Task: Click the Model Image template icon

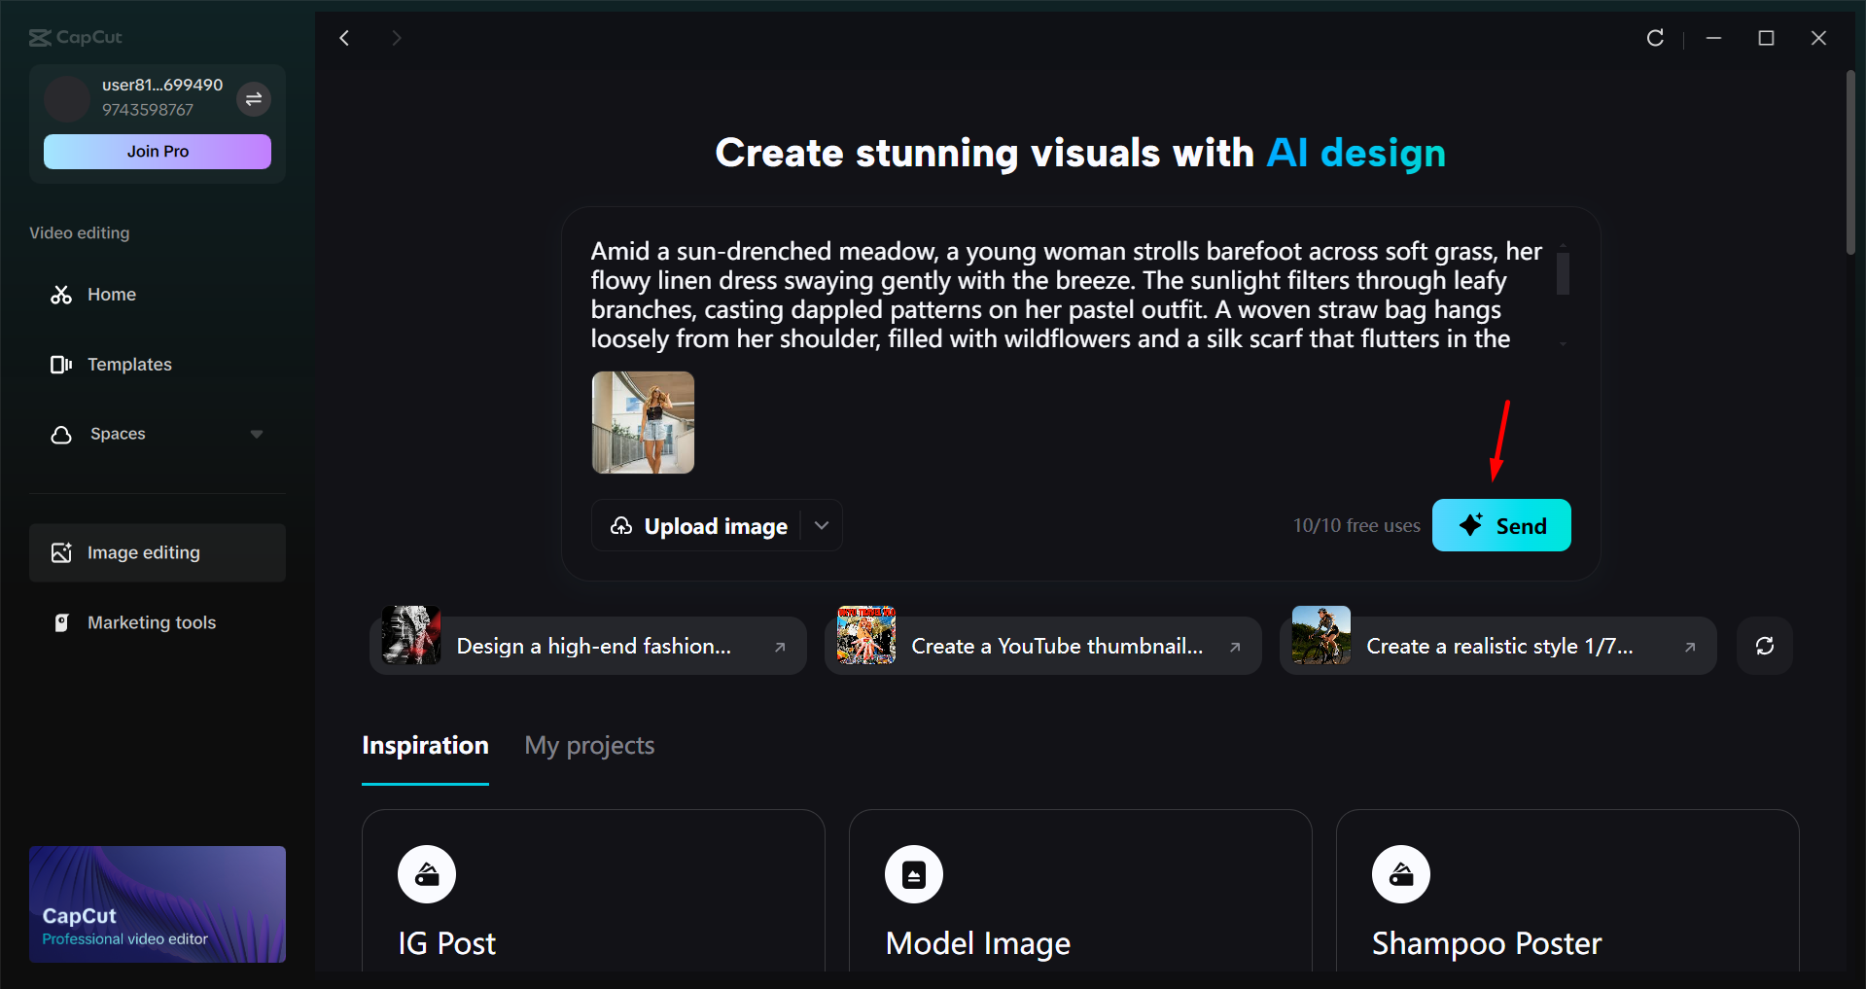Action: [x=914, y=873]
